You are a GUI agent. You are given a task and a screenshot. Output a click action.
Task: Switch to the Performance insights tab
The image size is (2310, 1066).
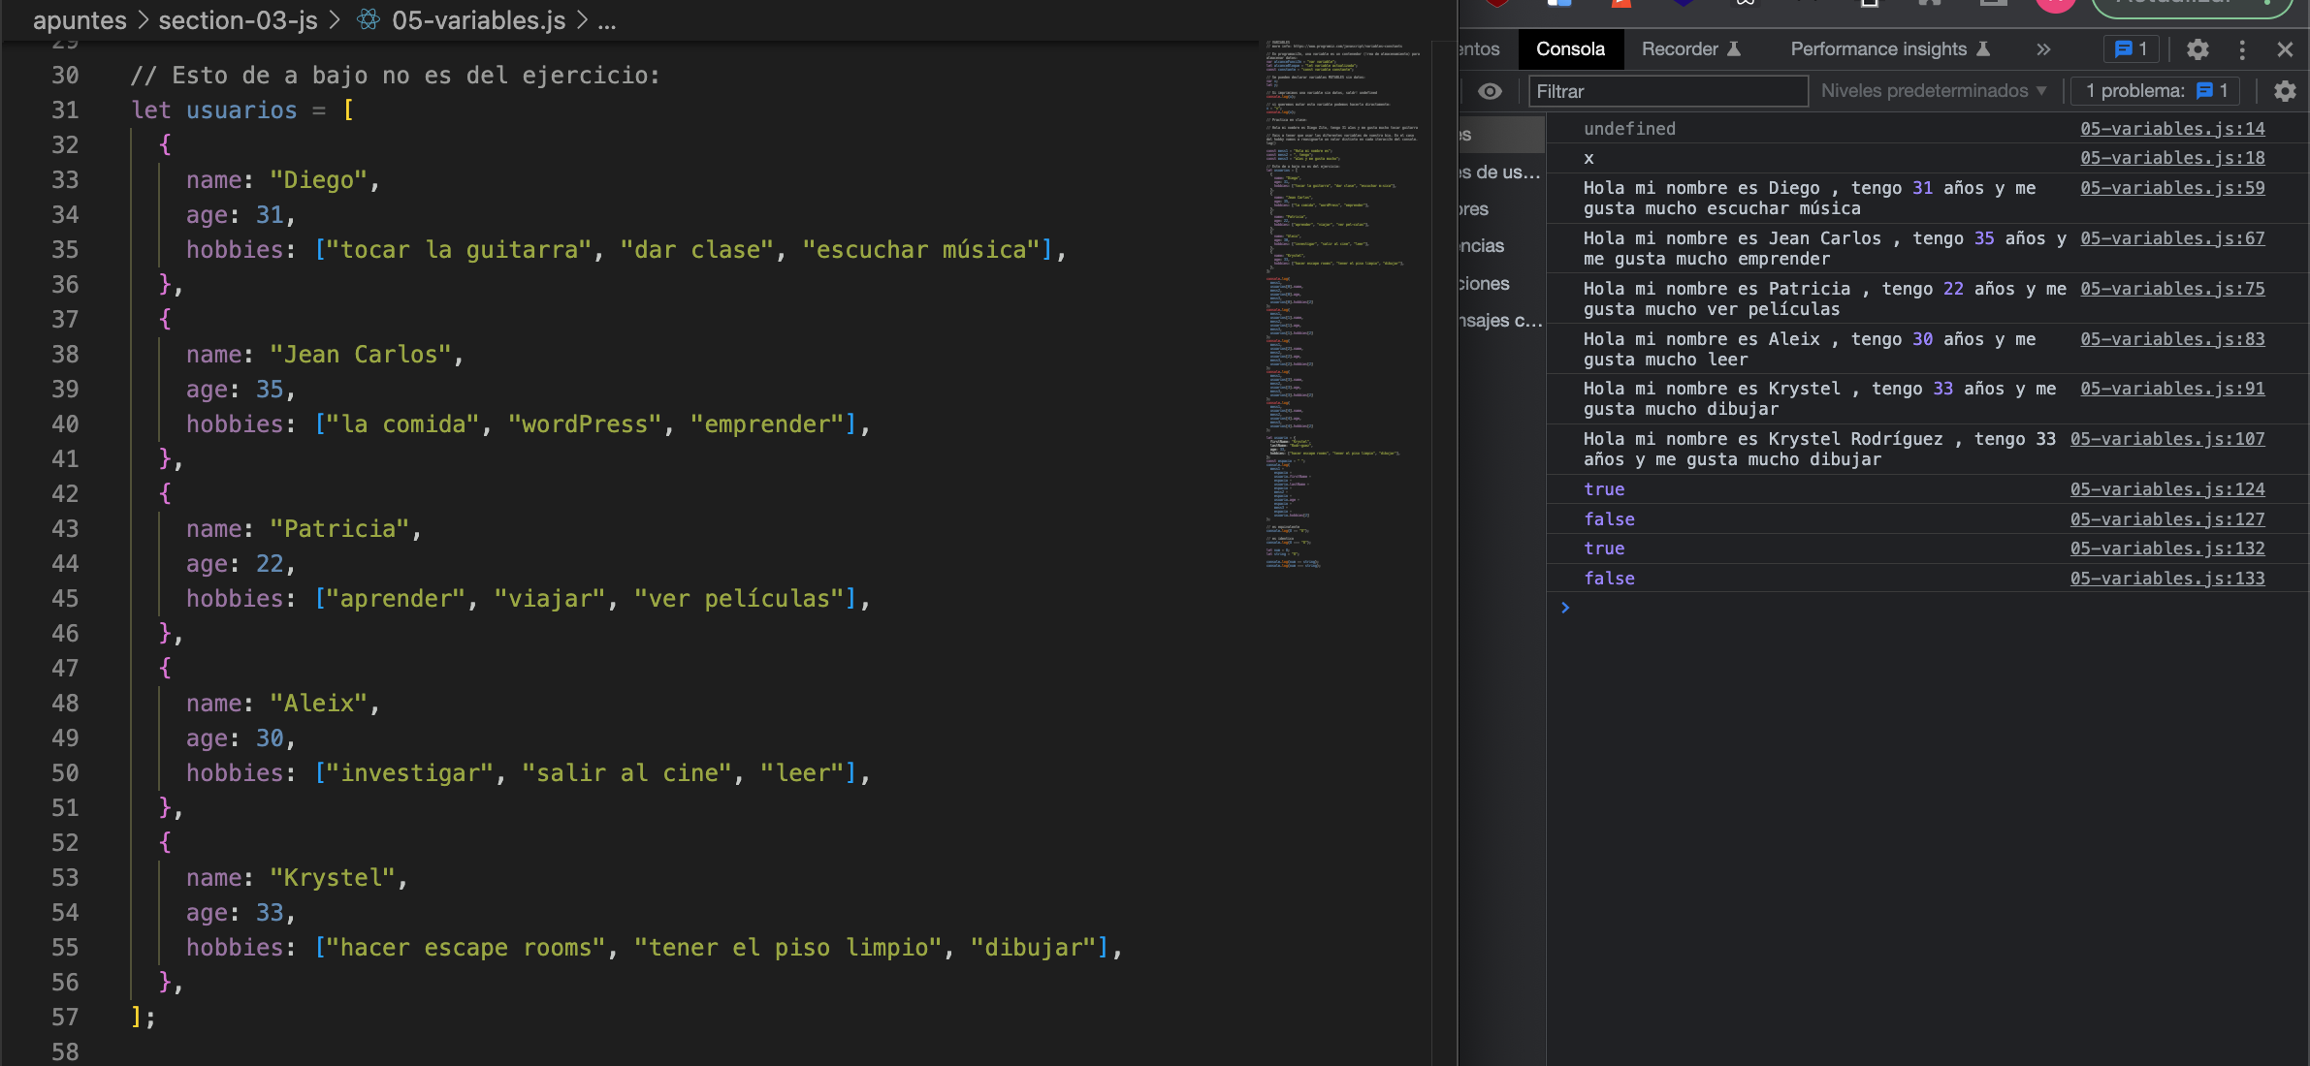click(1877, 49)
